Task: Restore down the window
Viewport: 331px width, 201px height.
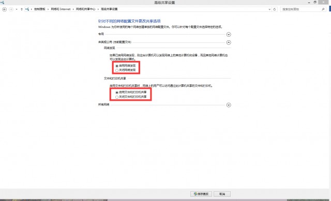Action: [315, 2]
